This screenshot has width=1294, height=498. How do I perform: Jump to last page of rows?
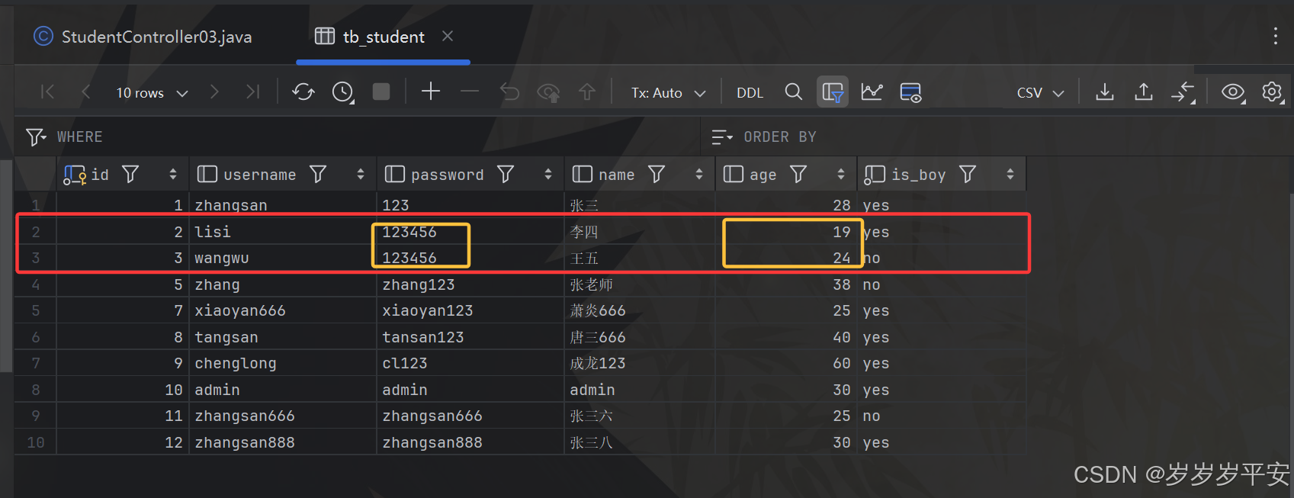pyautogui.click(x=252, y=92)
